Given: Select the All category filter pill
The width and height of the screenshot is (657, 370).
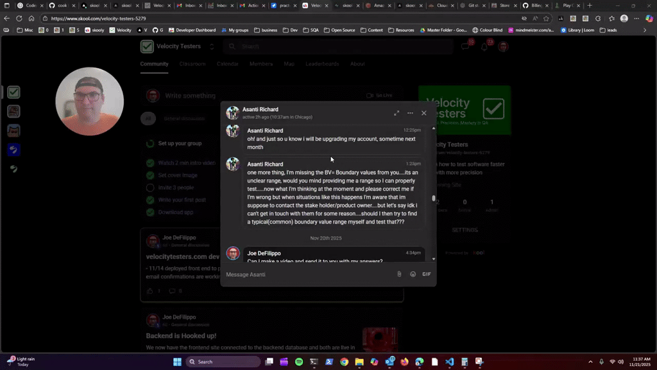Looking at the screenshot, I should coord(148,118).
